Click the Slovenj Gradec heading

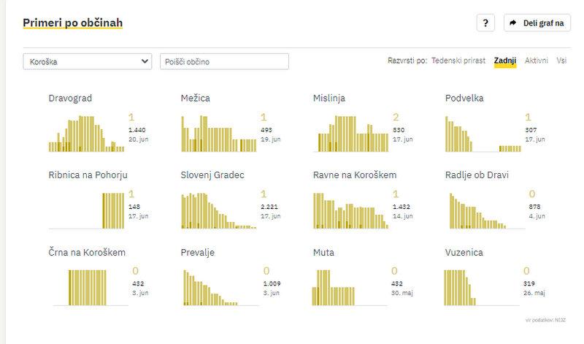coord(212,175)
